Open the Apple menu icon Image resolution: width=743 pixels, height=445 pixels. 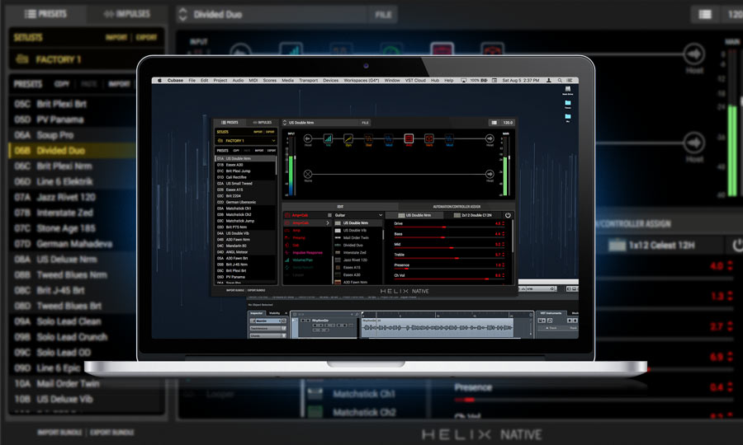click(x=159, y=81)
